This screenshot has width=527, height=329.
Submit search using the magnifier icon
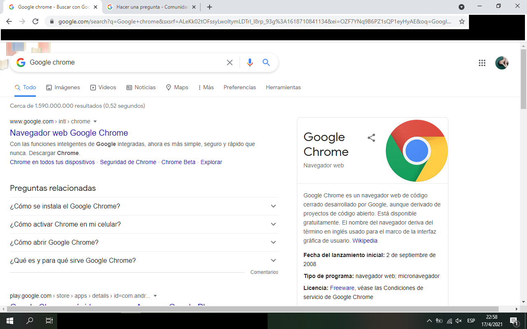(266, 63)
